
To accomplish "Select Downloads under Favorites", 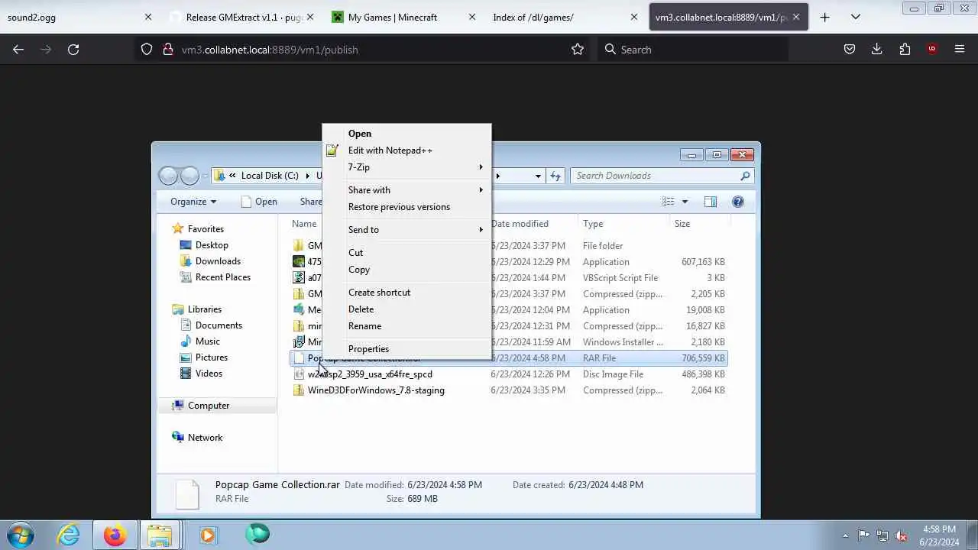I will pos(218,261).
